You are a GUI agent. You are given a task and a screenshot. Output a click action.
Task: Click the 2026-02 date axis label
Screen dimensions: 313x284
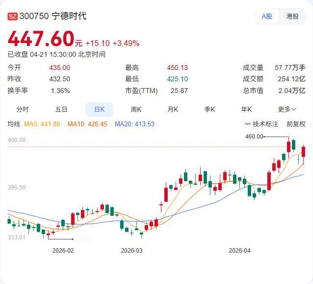pos(63,251)
